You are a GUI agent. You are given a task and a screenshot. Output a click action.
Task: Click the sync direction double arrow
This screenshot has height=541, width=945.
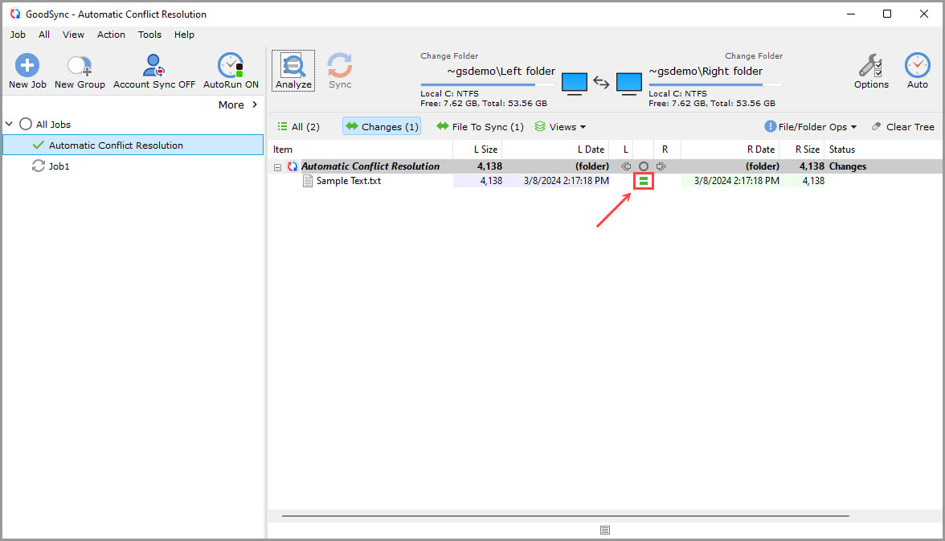click(x=601, y=82)
